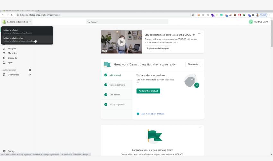Add a sales channel with plus icon

[30, 70]
